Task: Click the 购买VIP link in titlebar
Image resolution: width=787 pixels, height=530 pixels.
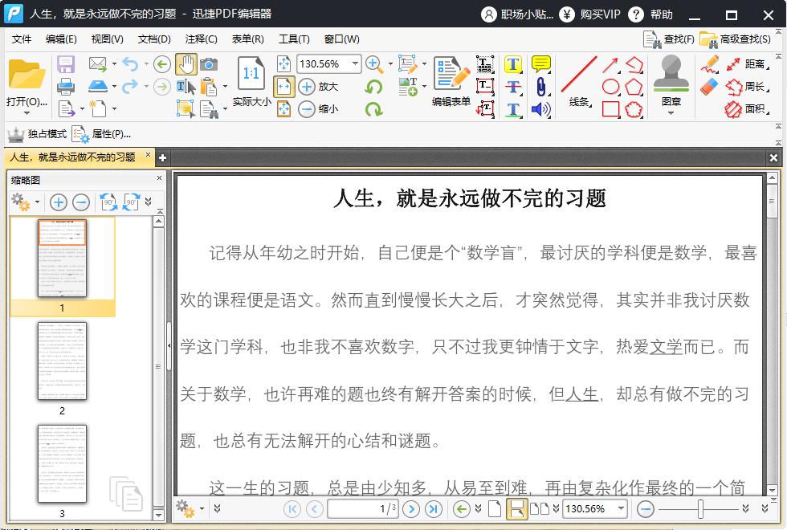Action: tap(599, 14)
